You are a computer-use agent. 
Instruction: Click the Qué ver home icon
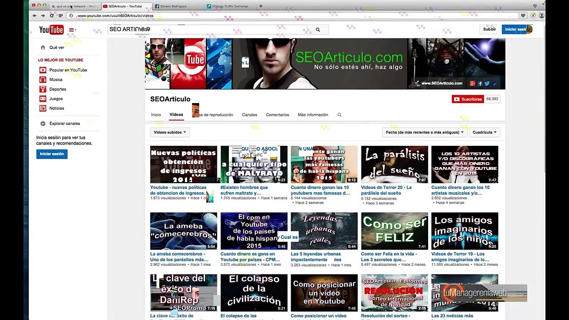click(43, 47)
